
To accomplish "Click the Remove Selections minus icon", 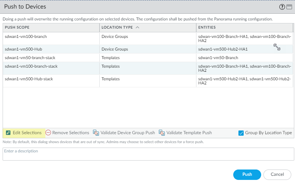I will pos(48,133).
